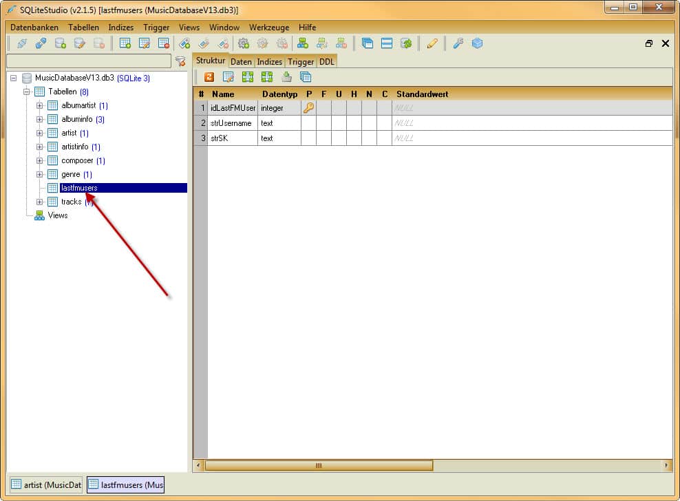Open settings via the wrench toolbar icon
680x501 pixels.
click(x=458, y=43)
